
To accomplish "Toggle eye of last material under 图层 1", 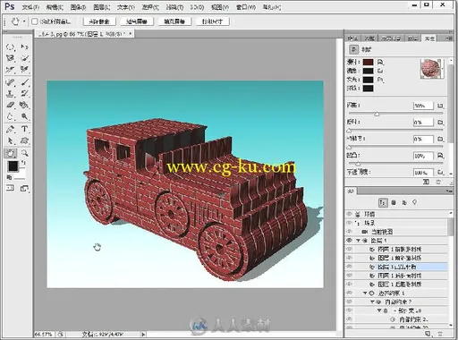I will pos(349,285).
